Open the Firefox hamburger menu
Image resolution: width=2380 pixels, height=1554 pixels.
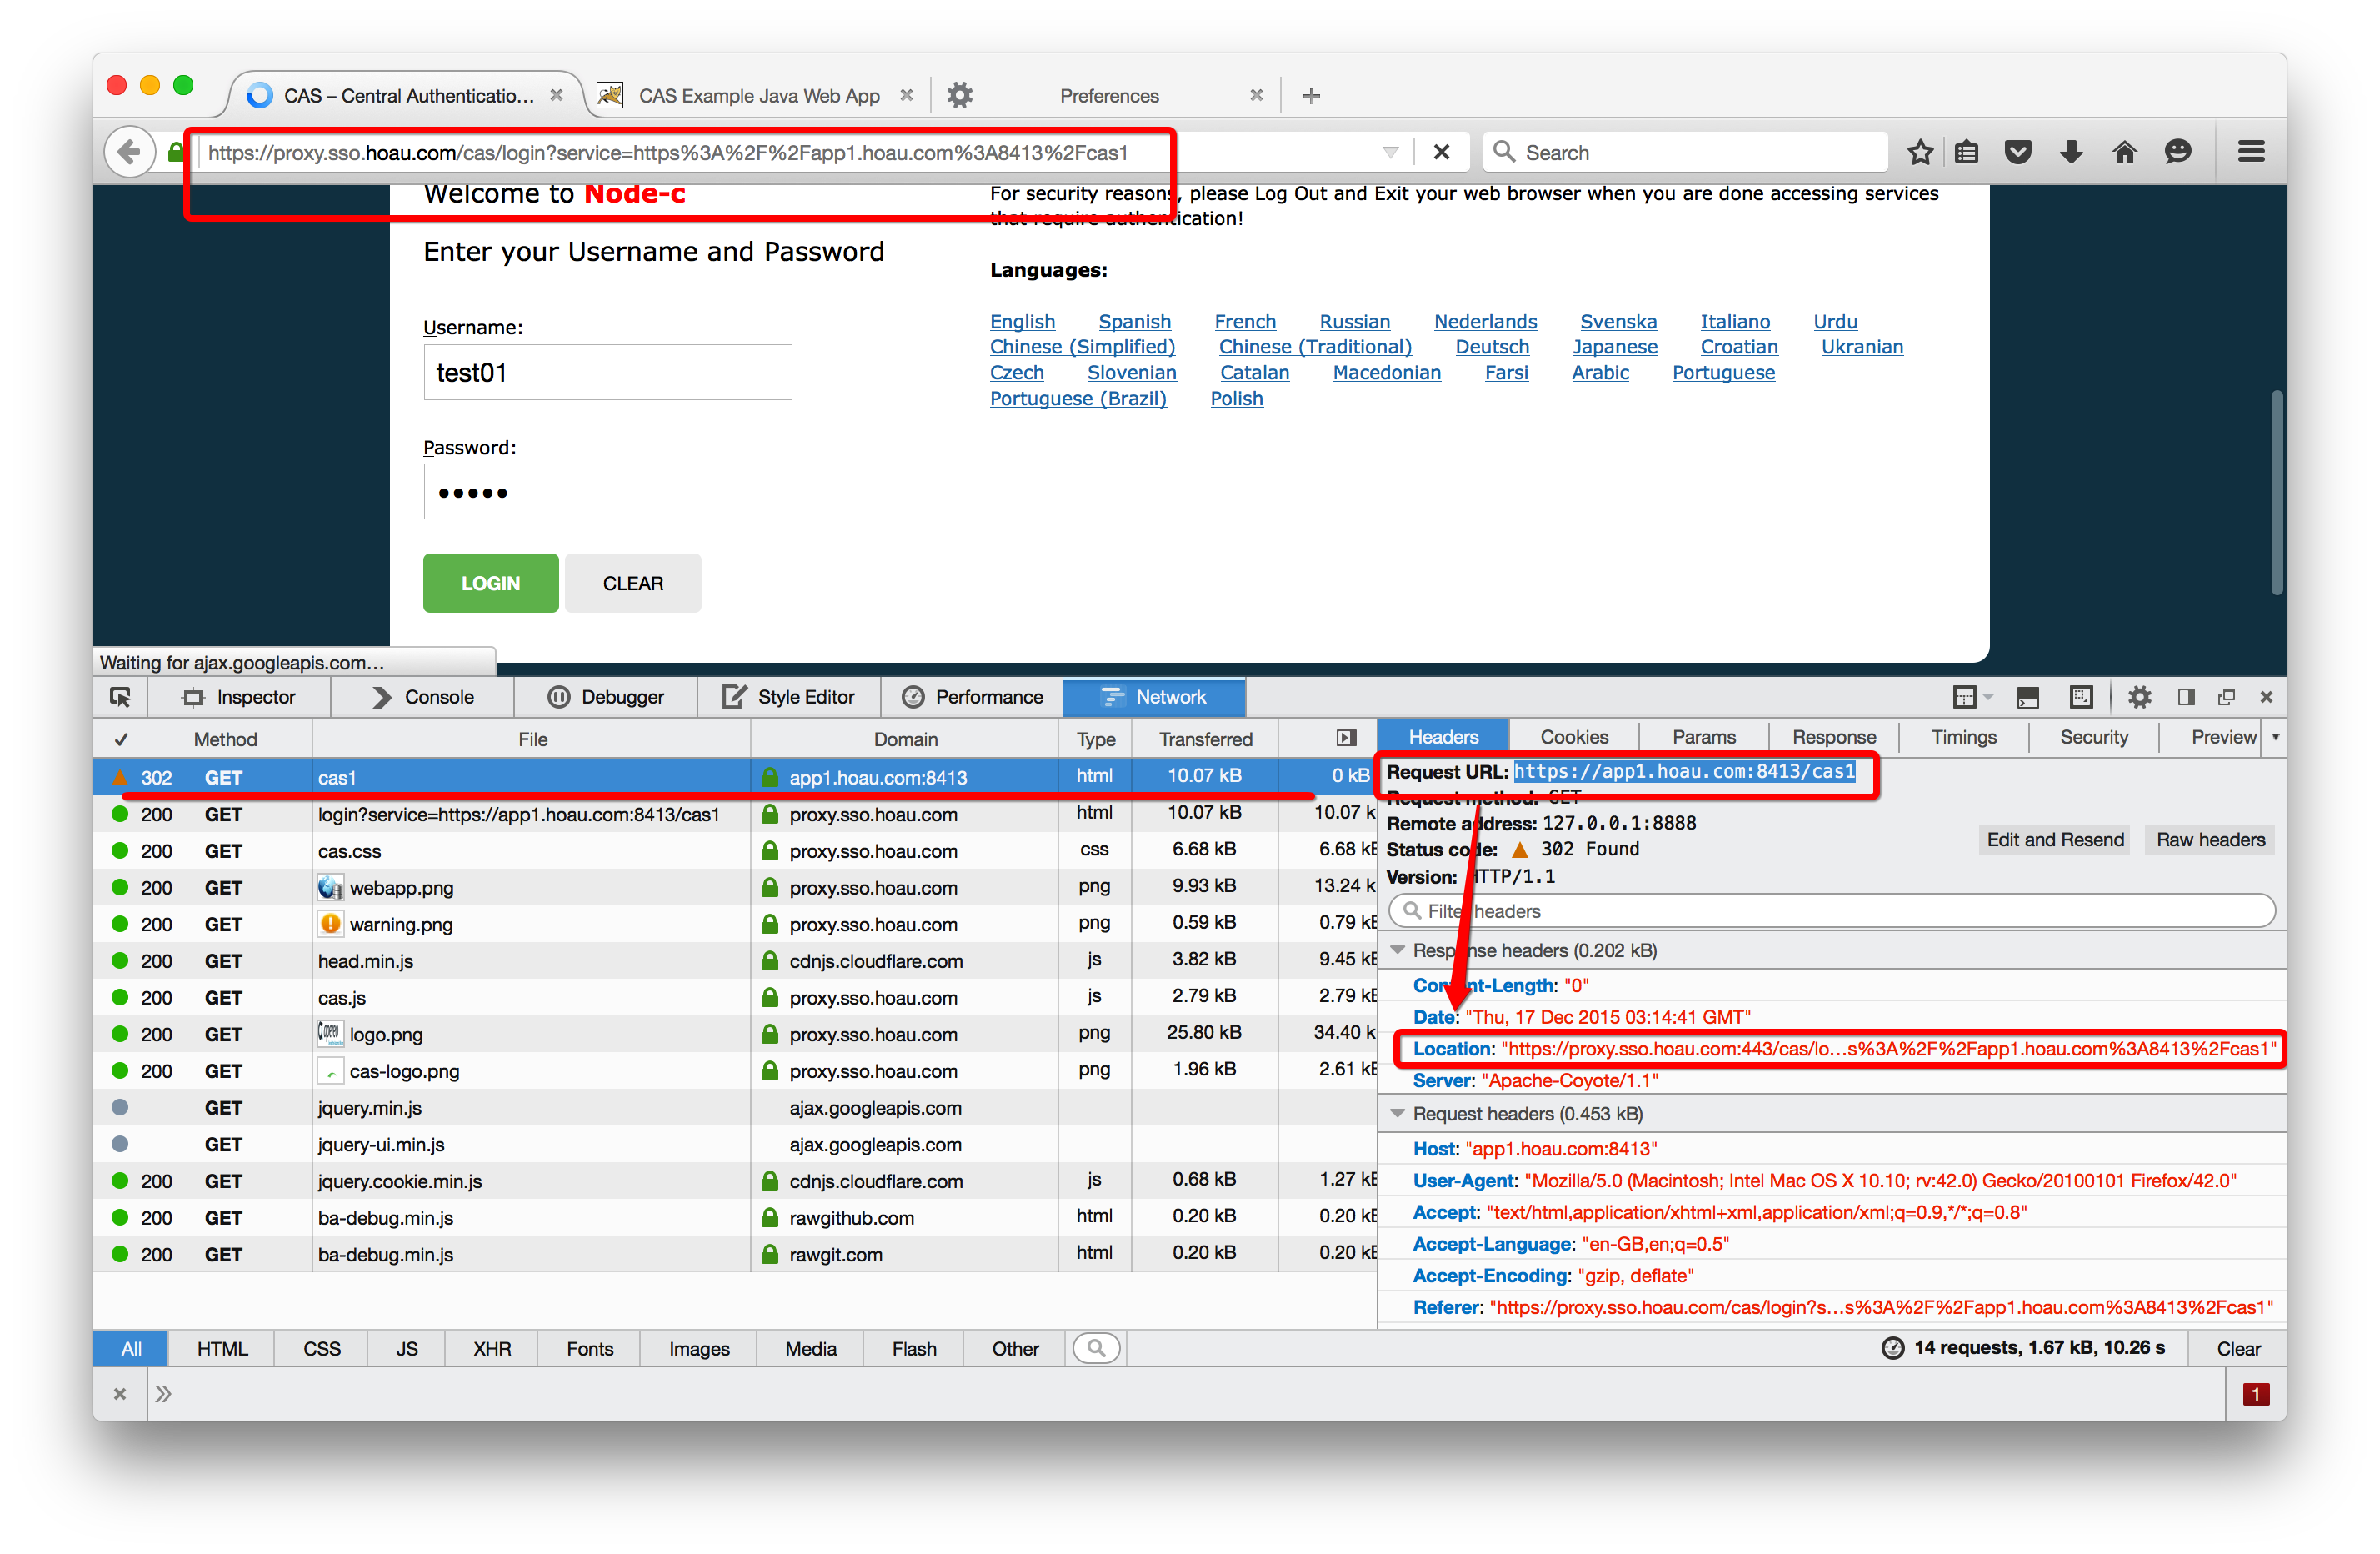click(2251, 152)
